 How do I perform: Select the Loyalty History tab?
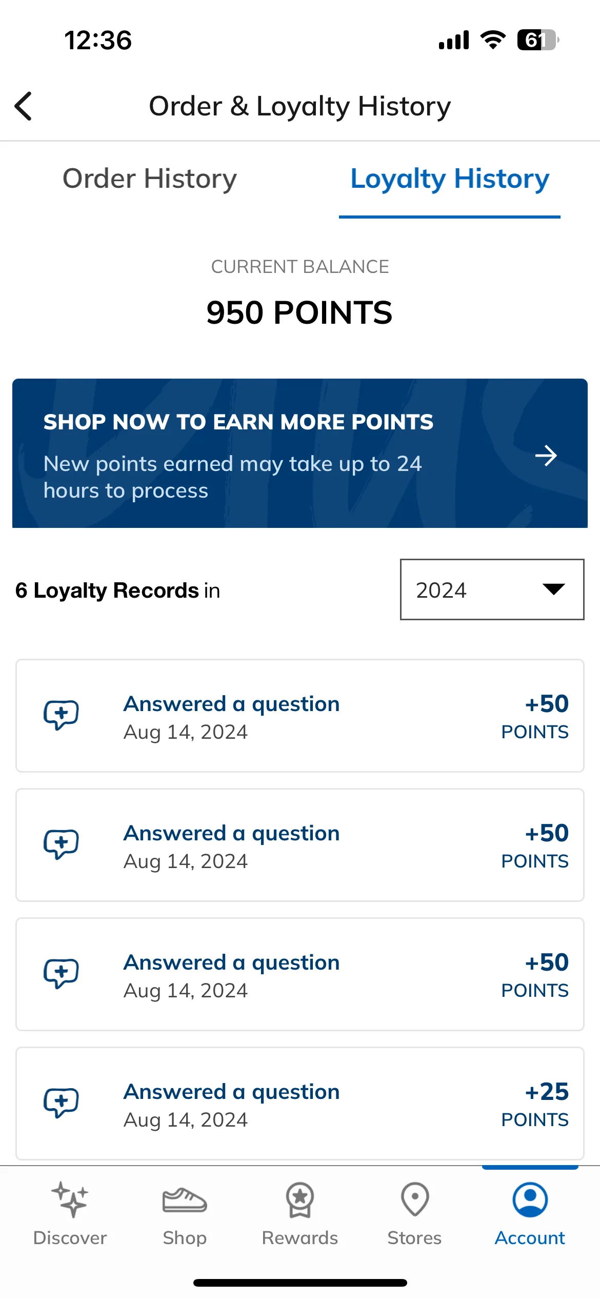pos(450,179)
